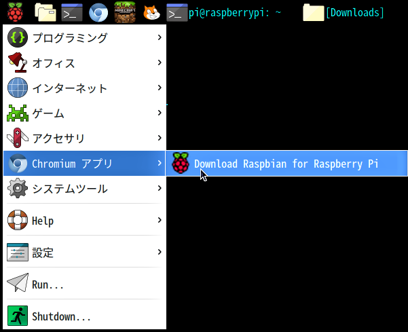
Task: Choose Shutdown... from the main menu
Action: tap(85, 316)
